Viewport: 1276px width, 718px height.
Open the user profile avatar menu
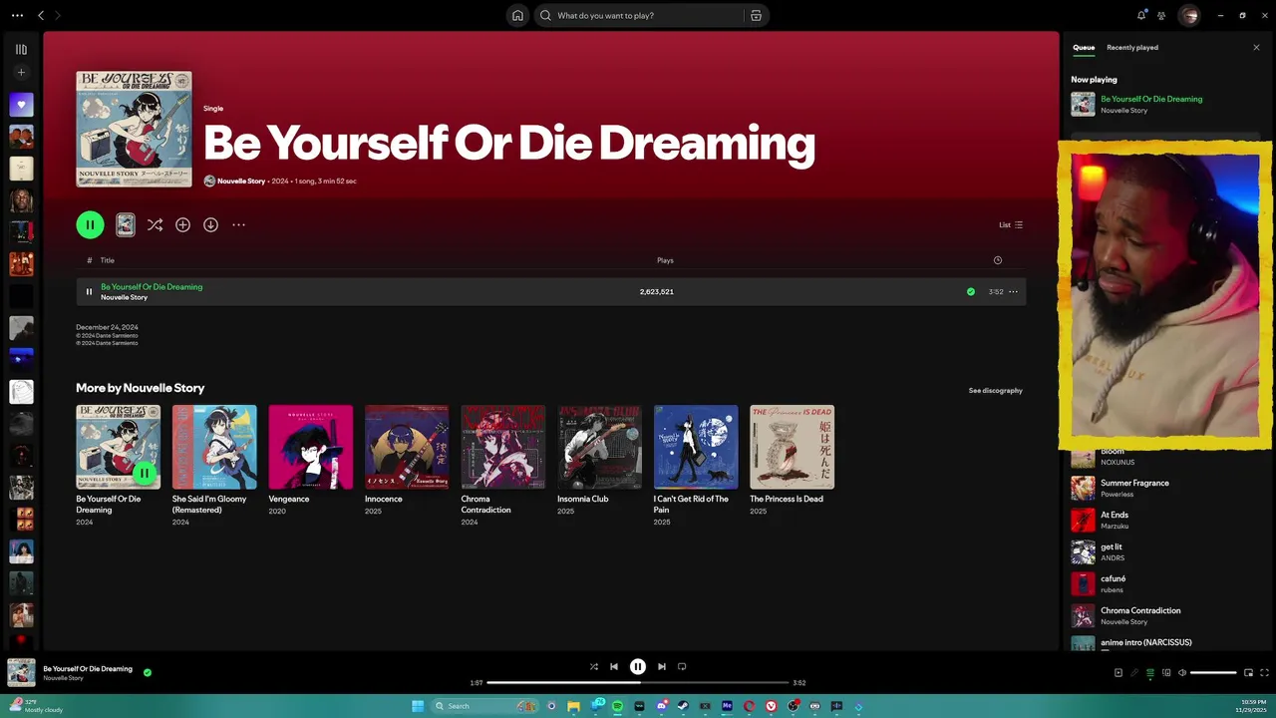pyautogui.click(x=1188, y=15)
